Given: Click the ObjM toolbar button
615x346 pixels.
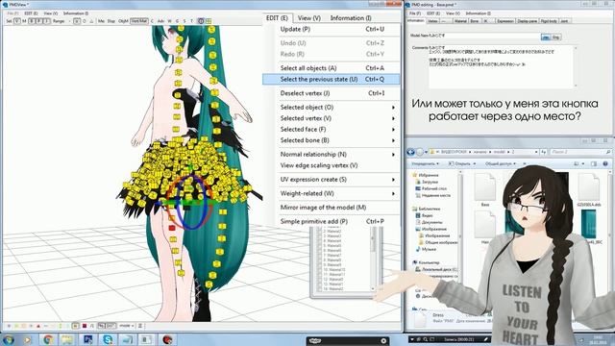Looking at the screenshot, I should 123,21.
